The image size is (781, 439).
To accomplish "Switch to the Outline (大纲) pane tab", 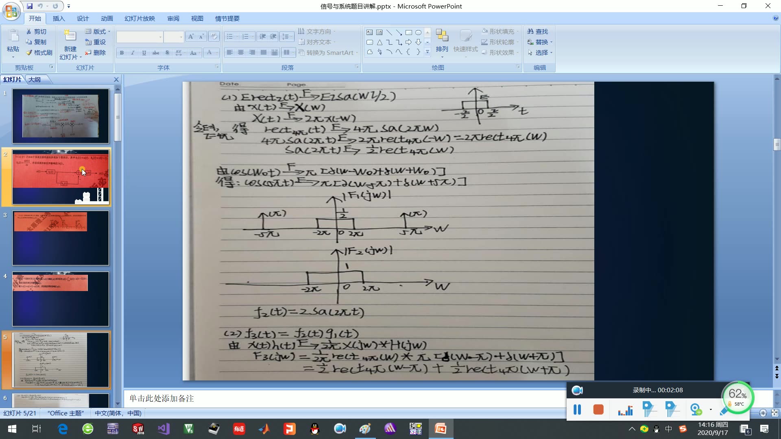I will 35,79.
